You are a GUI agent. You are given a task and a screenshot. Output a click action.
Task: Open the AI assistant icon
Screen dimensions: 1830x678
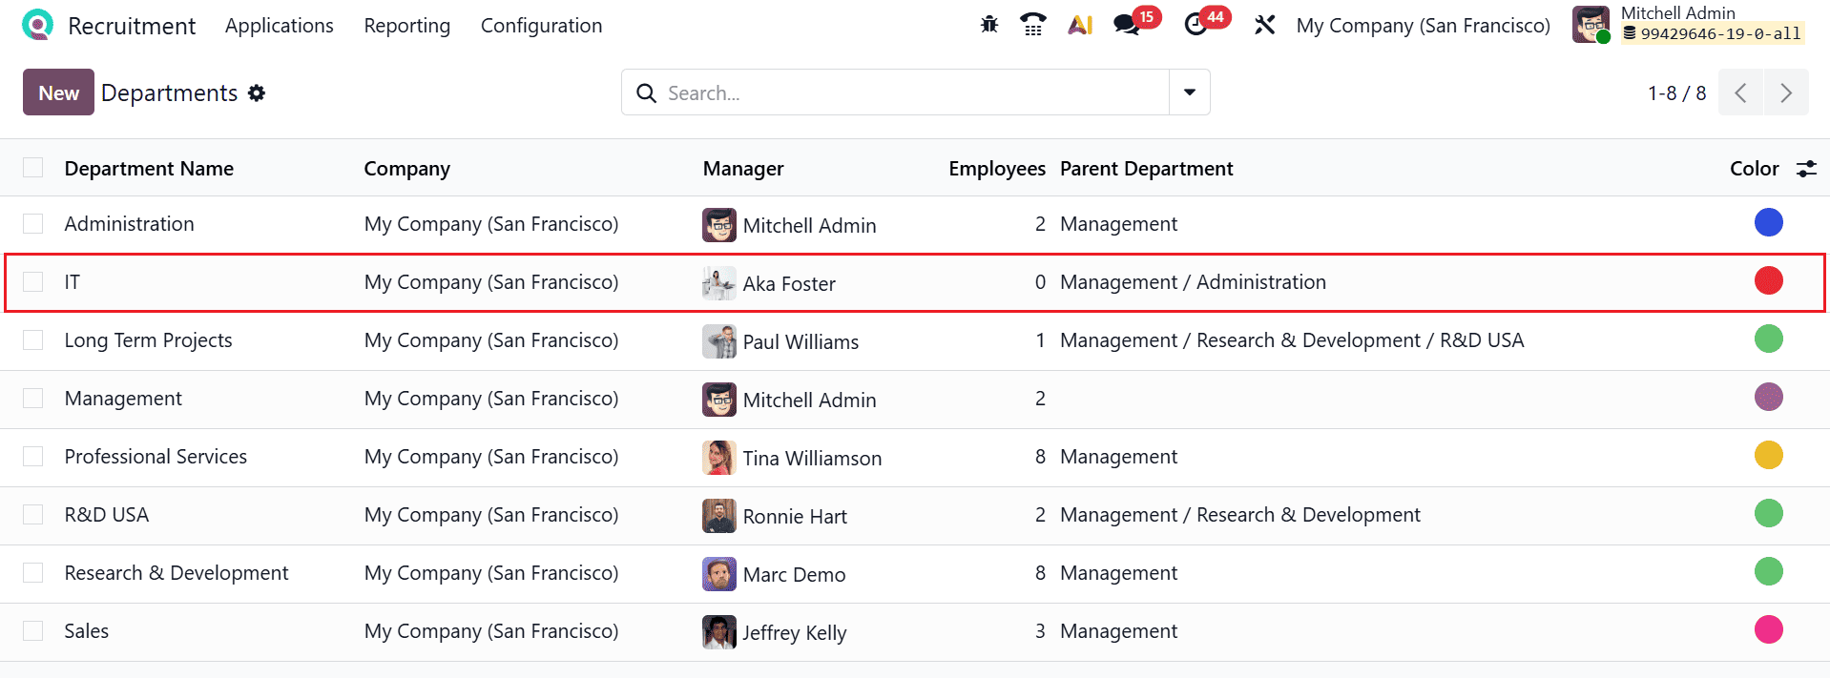pos(1080,25)
